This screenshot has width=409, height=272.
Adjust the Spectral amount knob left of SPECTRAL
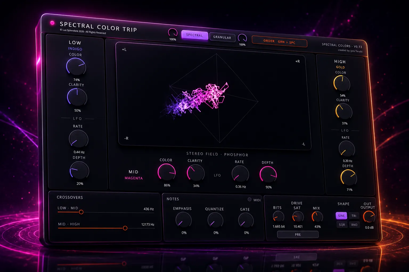[x=173, y=32]
